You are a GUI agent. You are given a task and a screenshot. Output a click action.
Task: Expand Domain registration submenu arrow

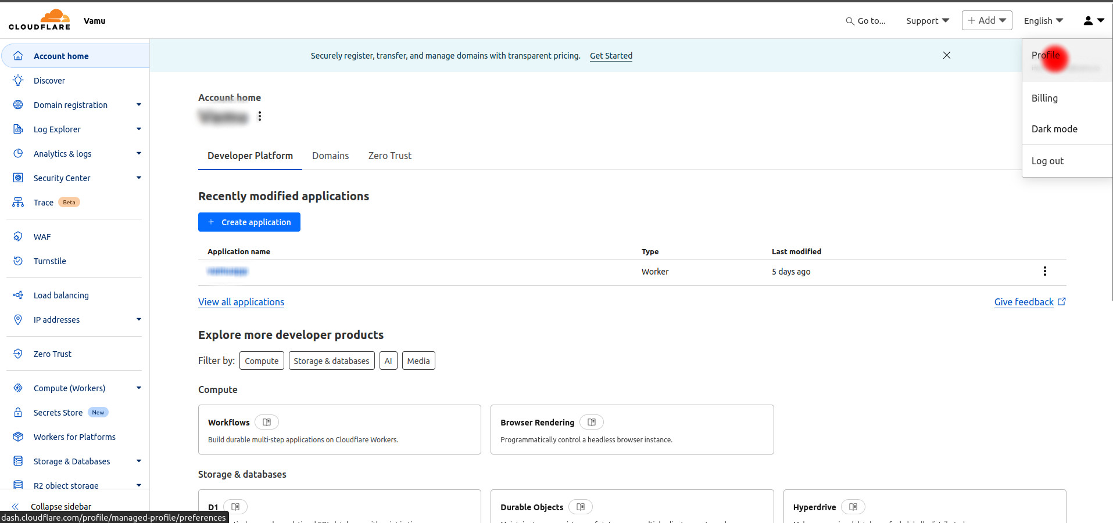pos(139,104)
